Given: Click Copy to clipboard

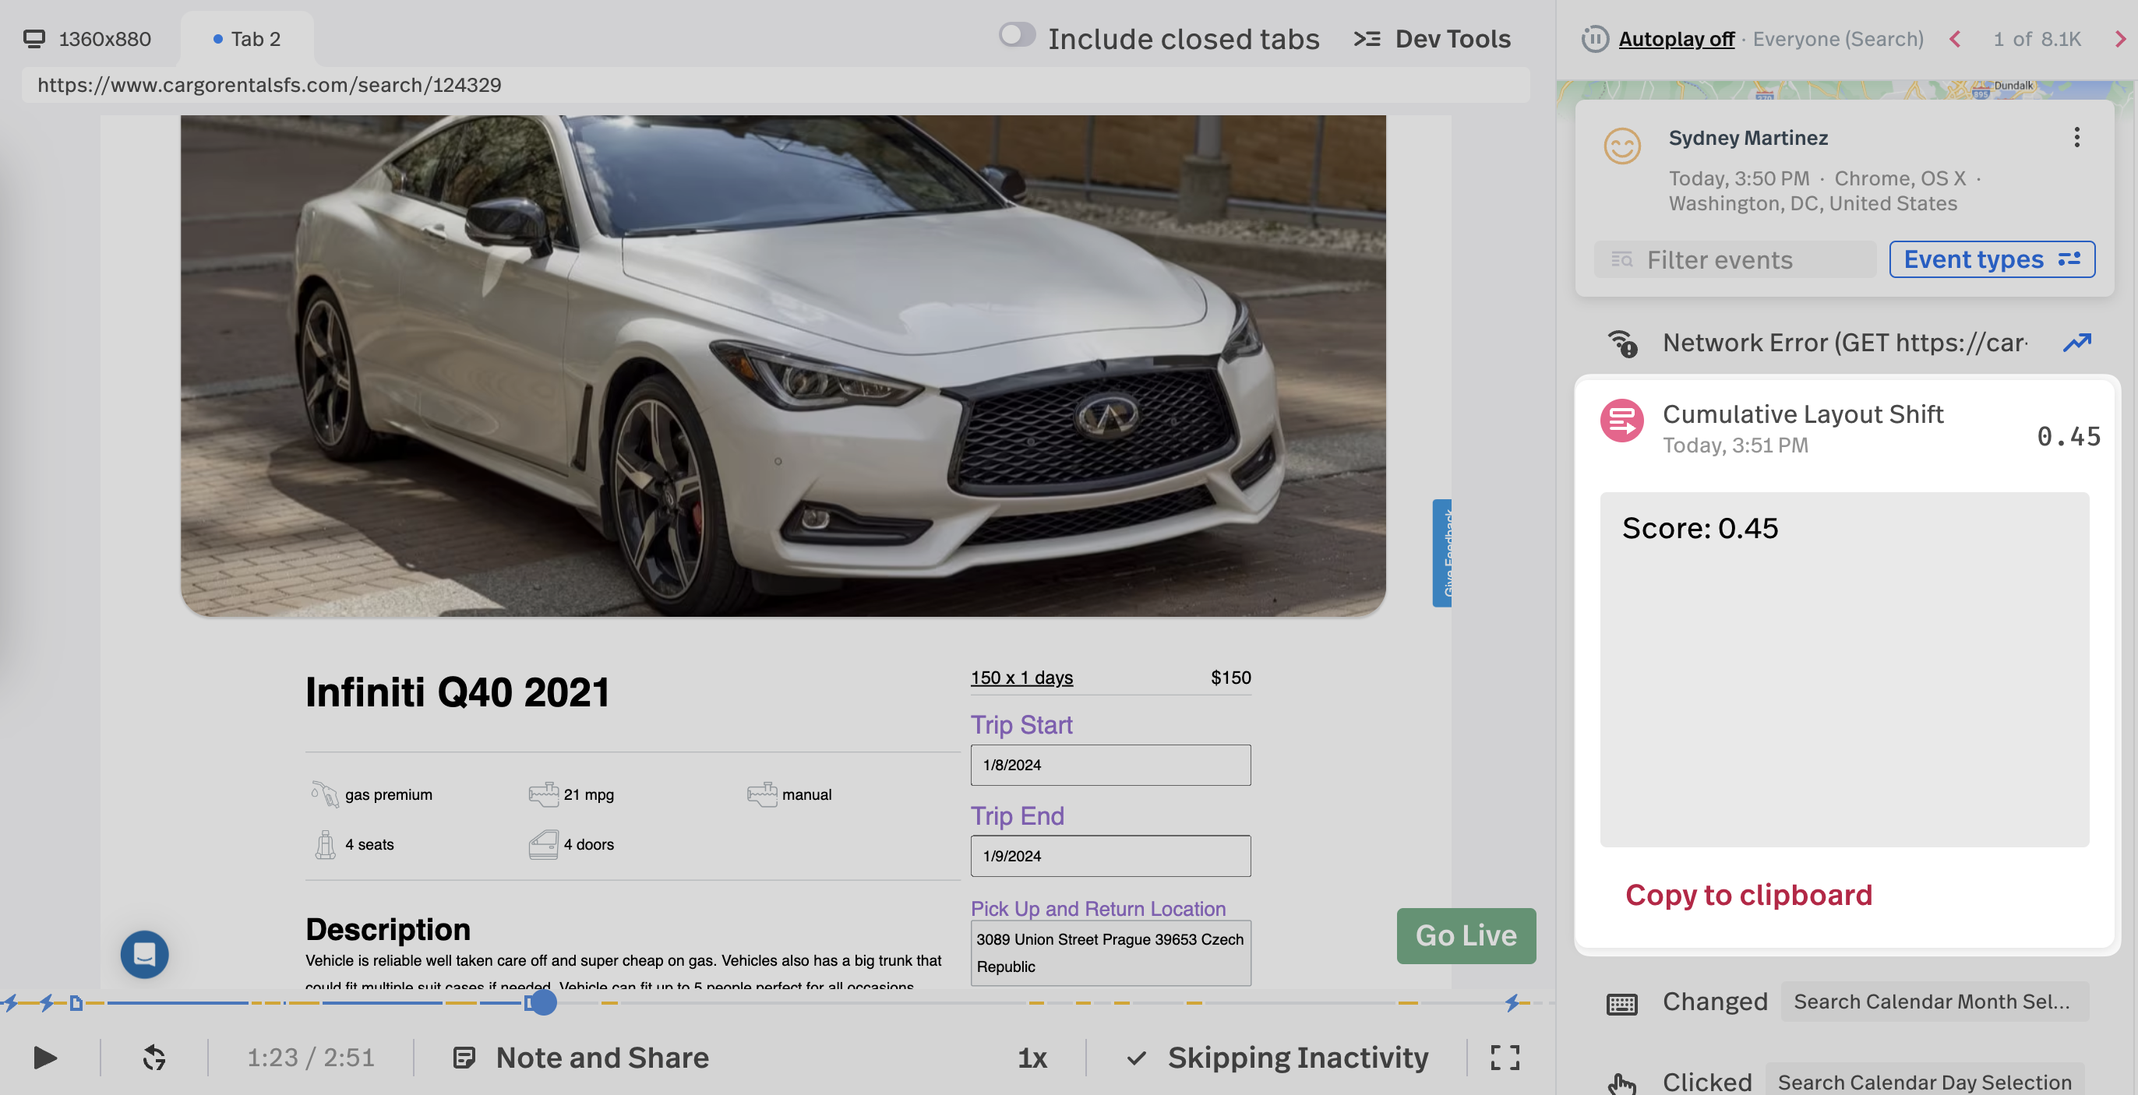Looking at the screenshot, I should [1748, 895].
